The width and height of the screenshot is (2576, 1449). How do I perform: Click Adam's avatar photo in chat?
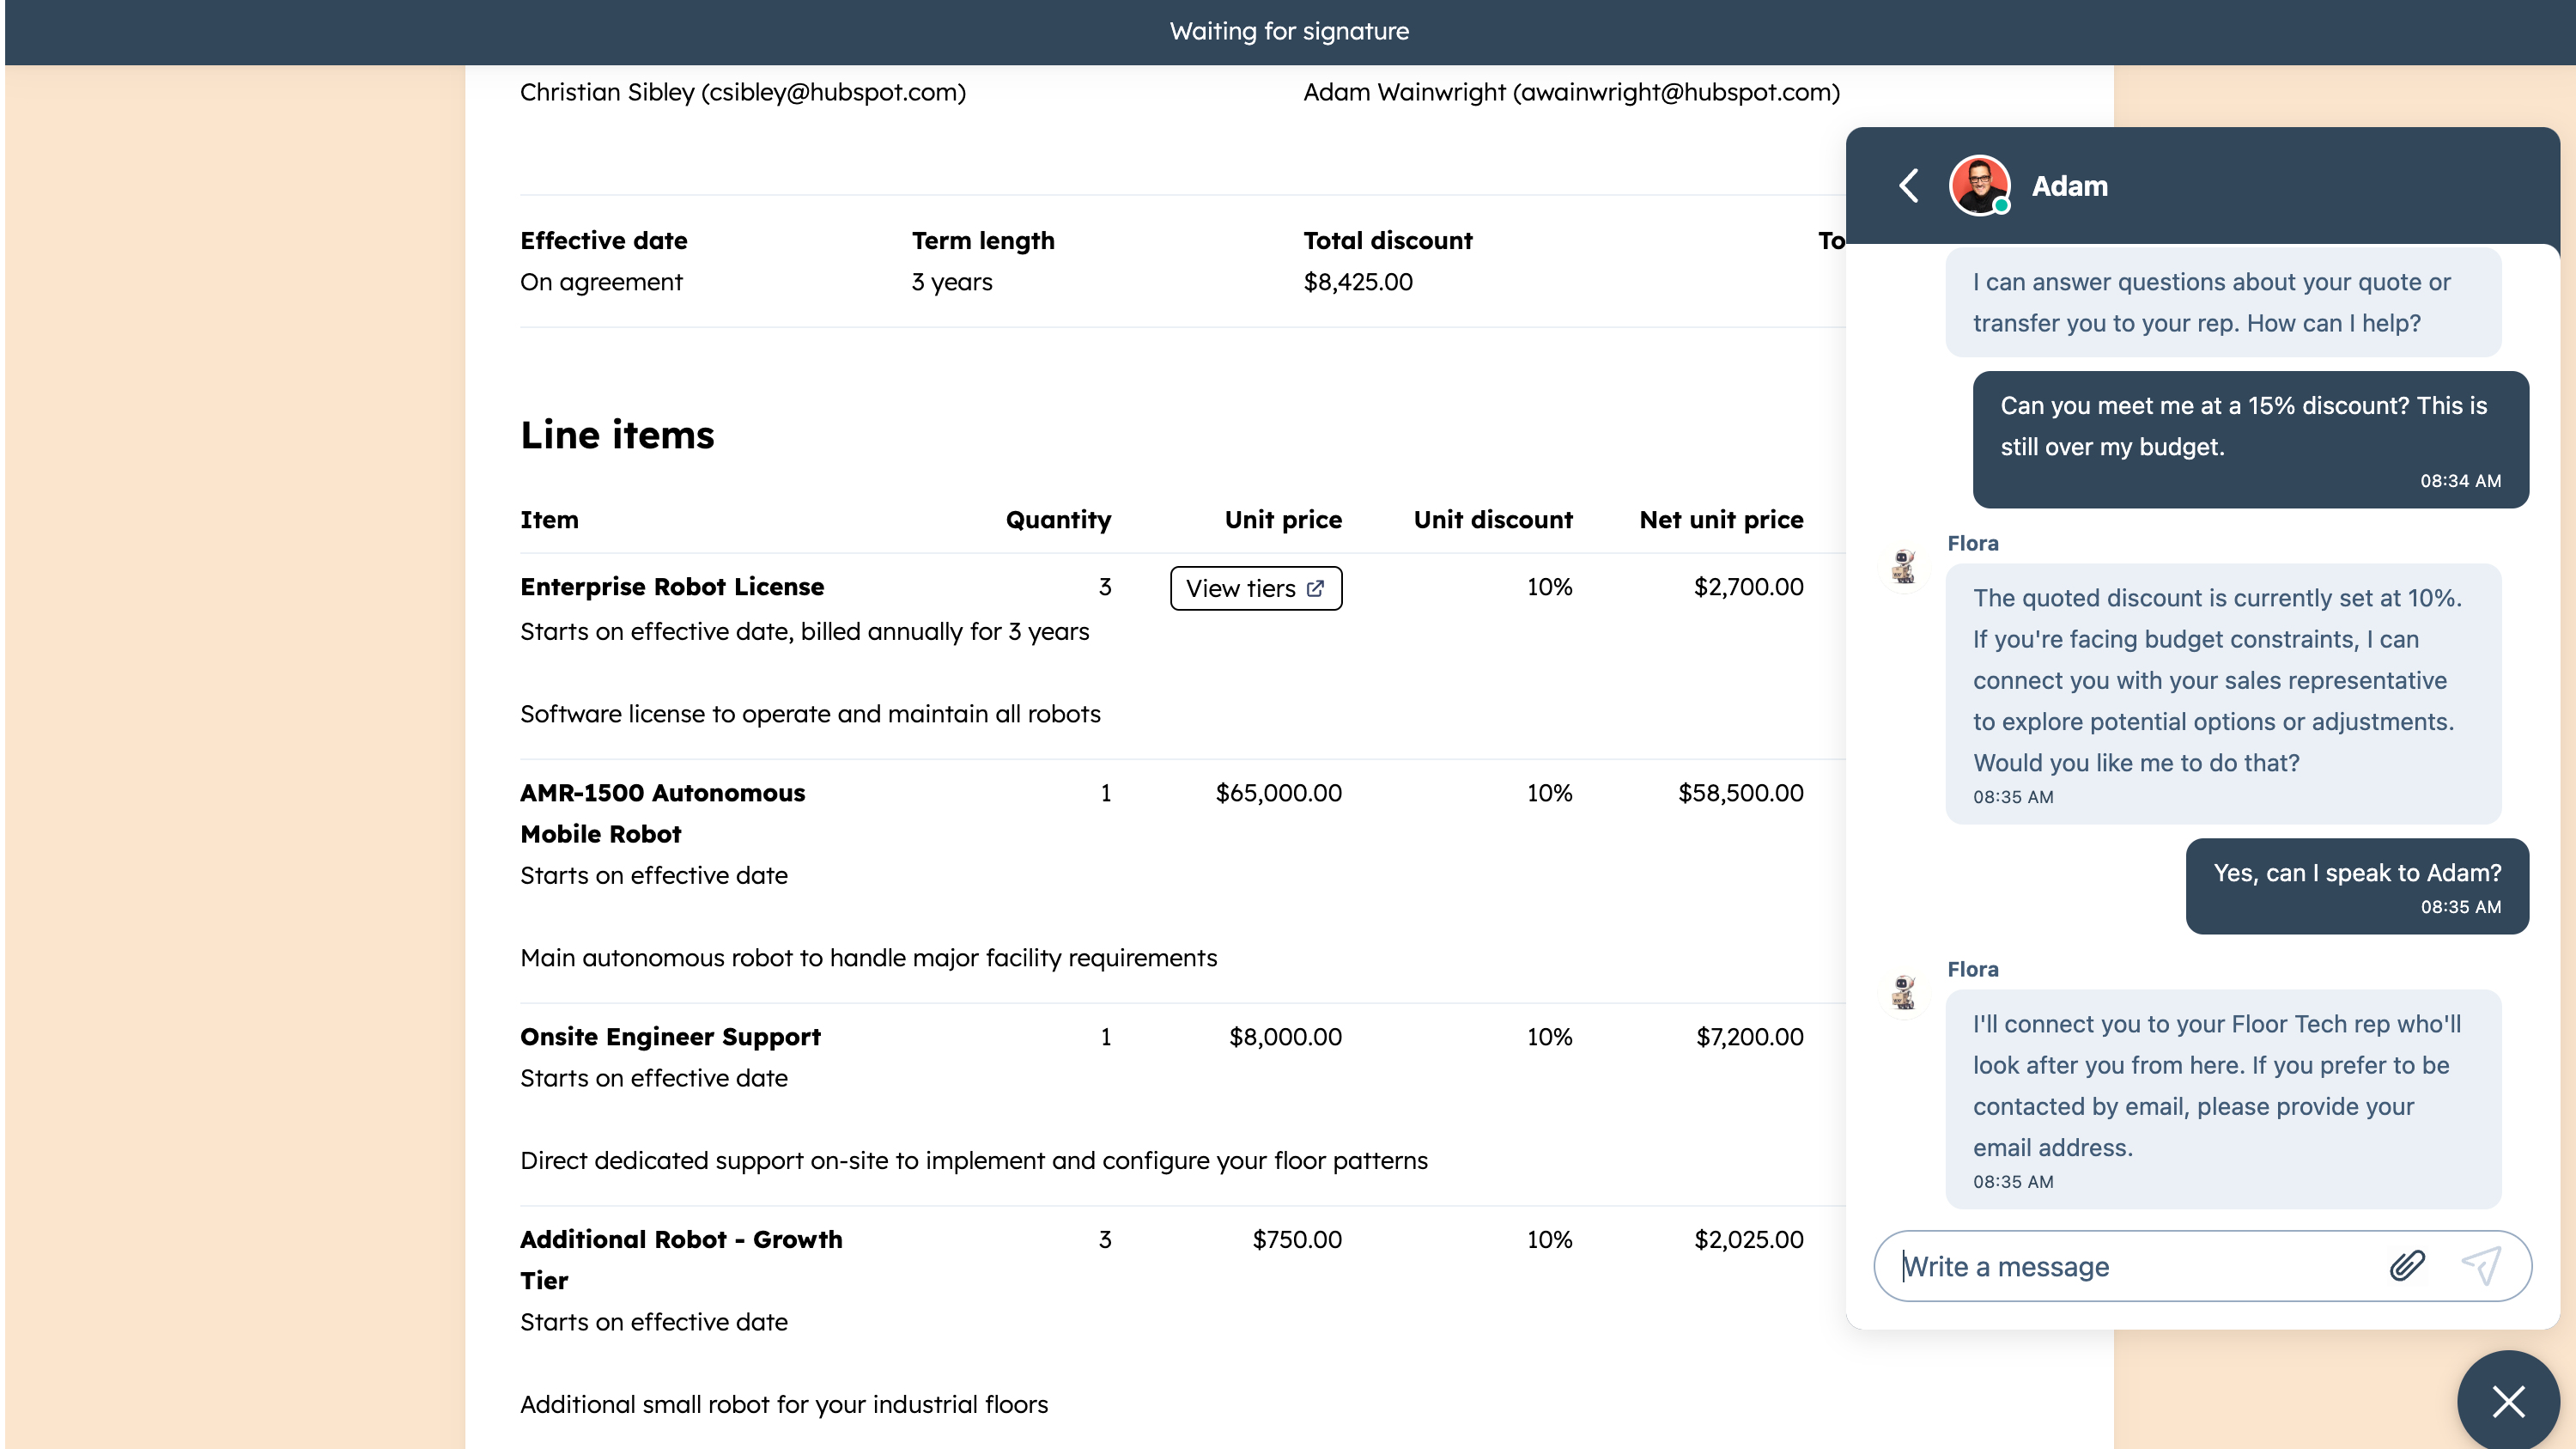[x=1979, y=186]
